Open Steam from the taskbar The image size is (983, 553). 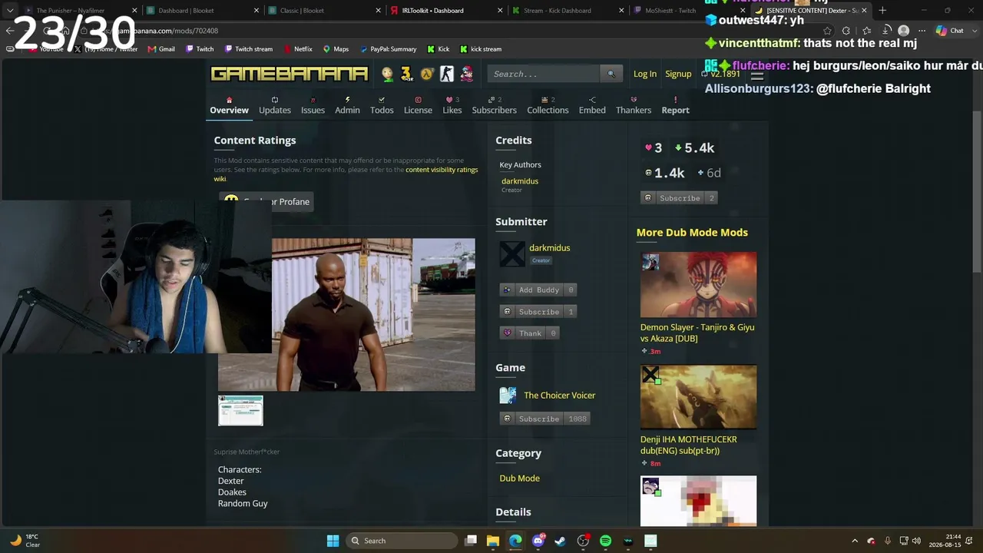(x=561, y=541)
